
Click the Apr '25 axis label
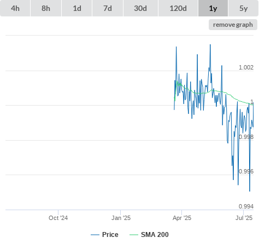(x=182, y=218)
